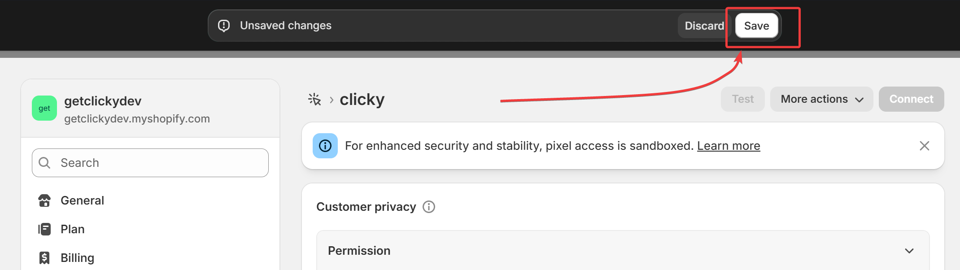Follow the Learn more link
Viewport: 960px width, 270px height.
(729, 146)
